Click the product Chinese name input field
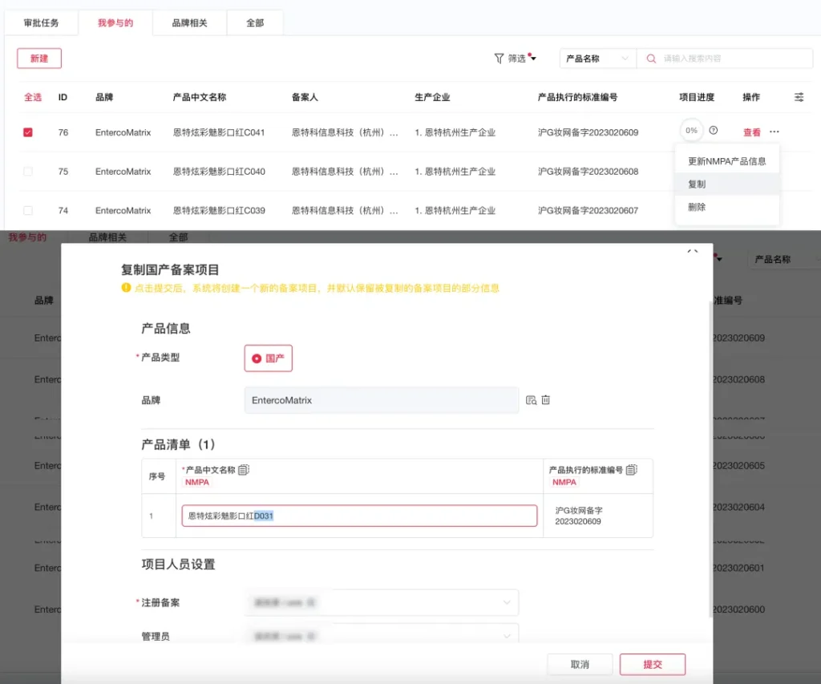This screenshot has height=684, width=821. [359, 516]
